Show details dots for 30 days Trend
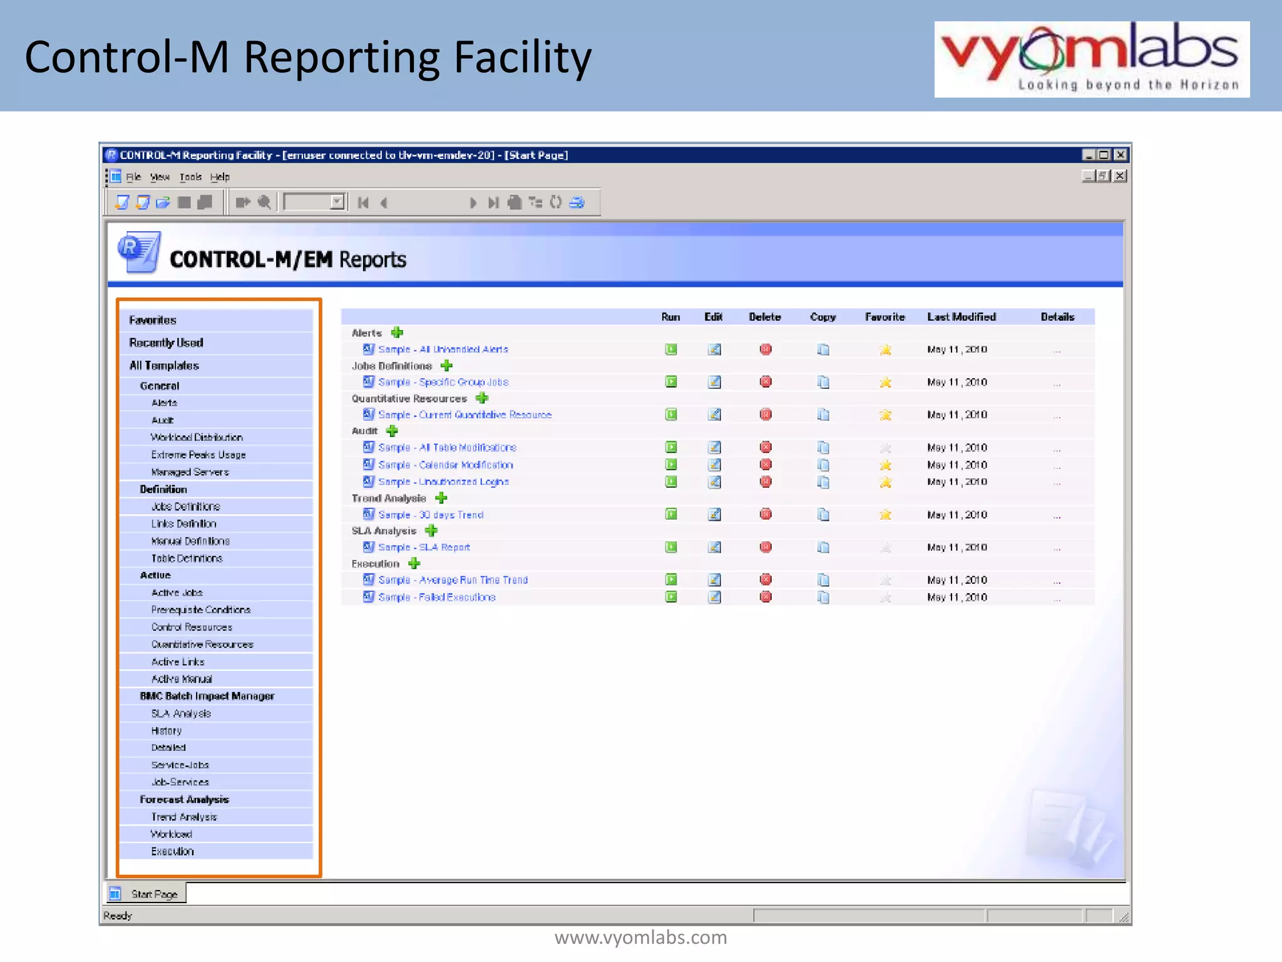 pos(1057,517)
